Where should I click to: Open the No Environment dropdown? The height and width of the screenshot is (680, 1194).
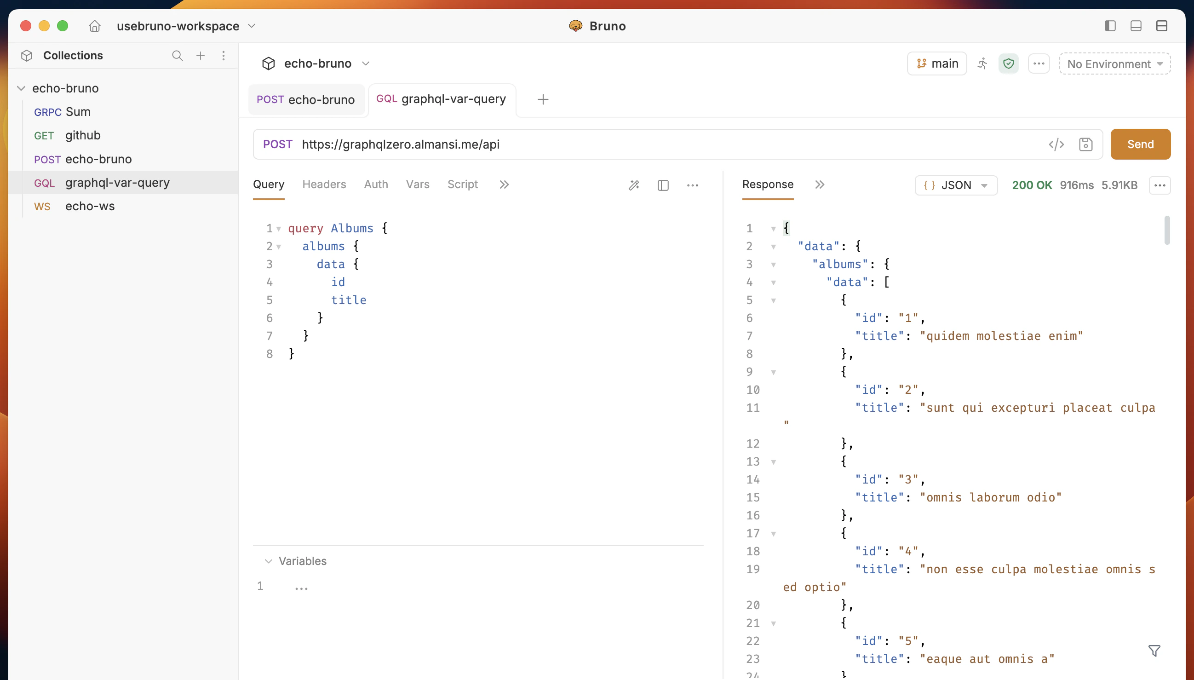point(1114,64)
